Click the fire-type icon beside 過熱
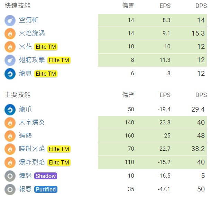The height and width of the screenshot is (198, 210). [10, 136]
